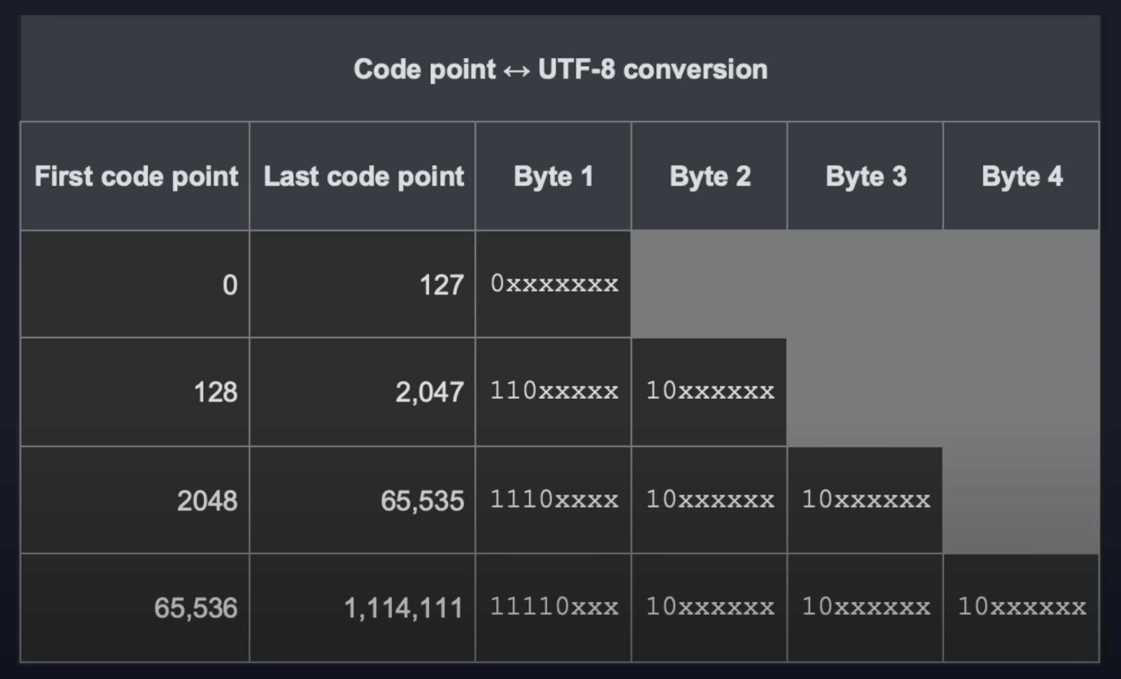The width and height of the screenshot is (1121, 679).
Task: Select the cell showing 1,114,111
Action: 362,608
